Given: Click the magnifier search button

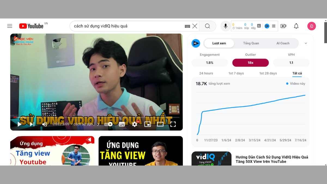Looking at the screenshot, I should coord(207,26).
